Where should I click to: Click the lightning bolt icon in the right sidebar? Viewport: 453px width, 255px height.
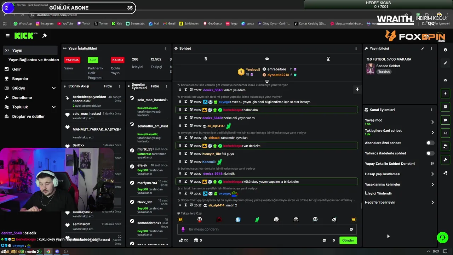click(445, 93)
